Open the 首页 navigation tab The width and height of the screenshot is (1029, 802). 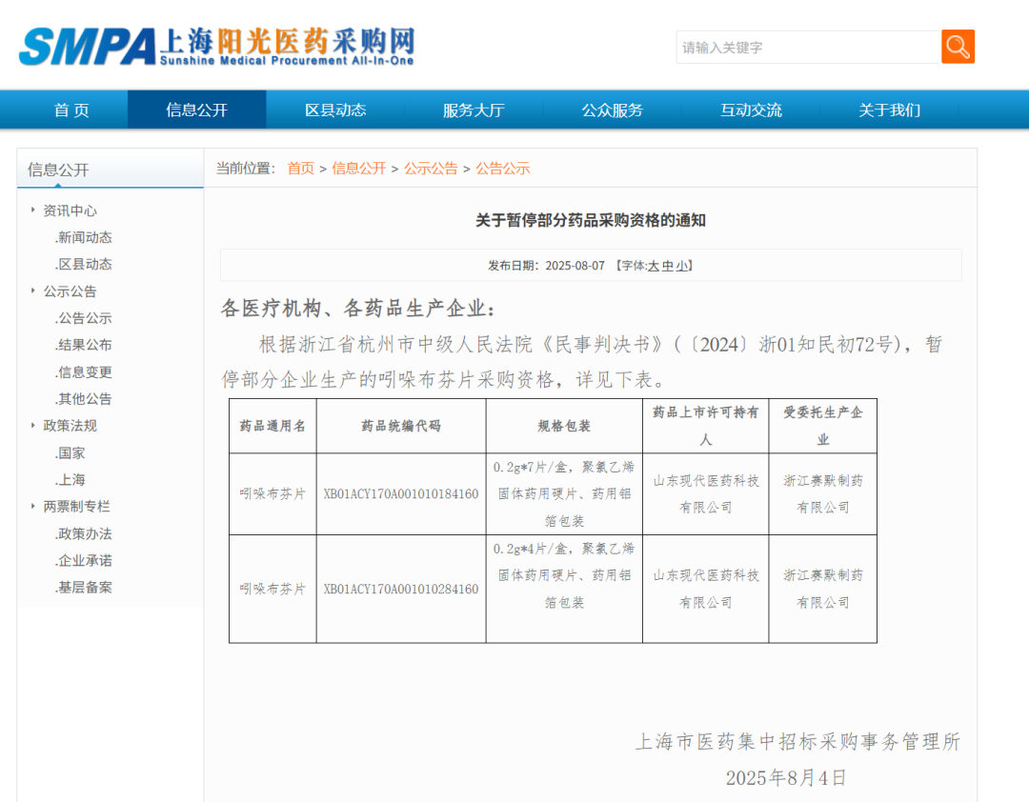tap(71, 110)
